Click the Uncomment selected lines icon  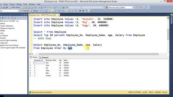click(76, 11)
